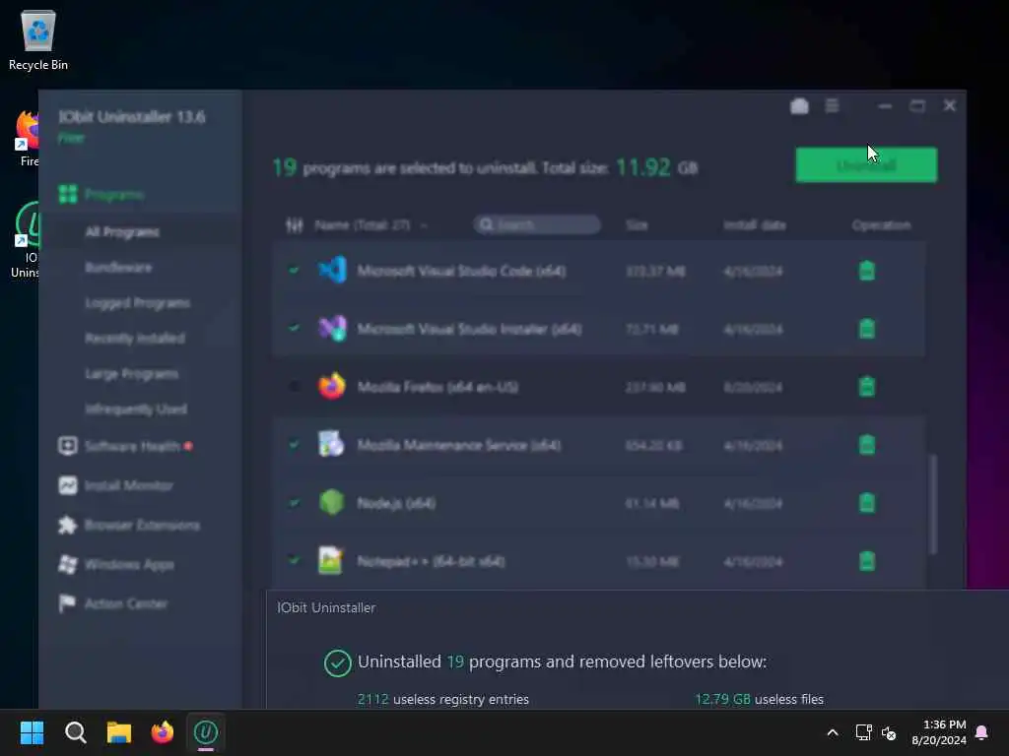Click the Visual Studio Code app icon
The height and width of the screenshot is (756, 1009).
point(332,270)
